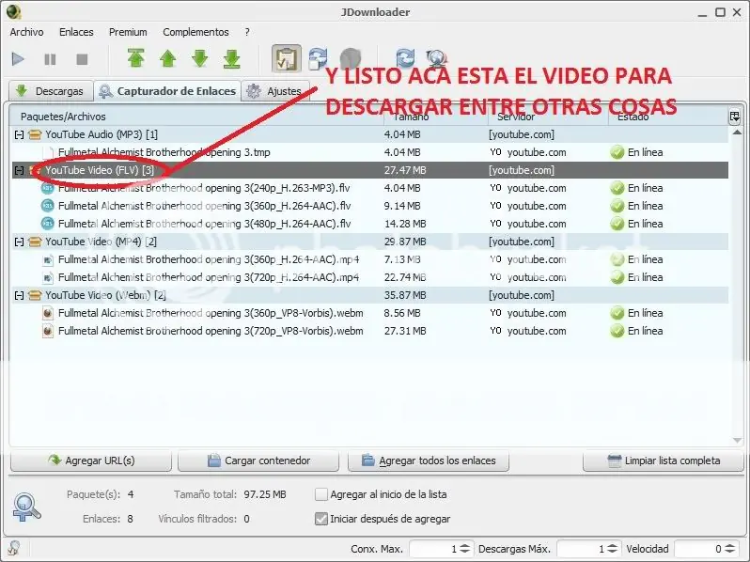
Task: Adjust Velocidad stepper arrows
Action: click(730, 549)
